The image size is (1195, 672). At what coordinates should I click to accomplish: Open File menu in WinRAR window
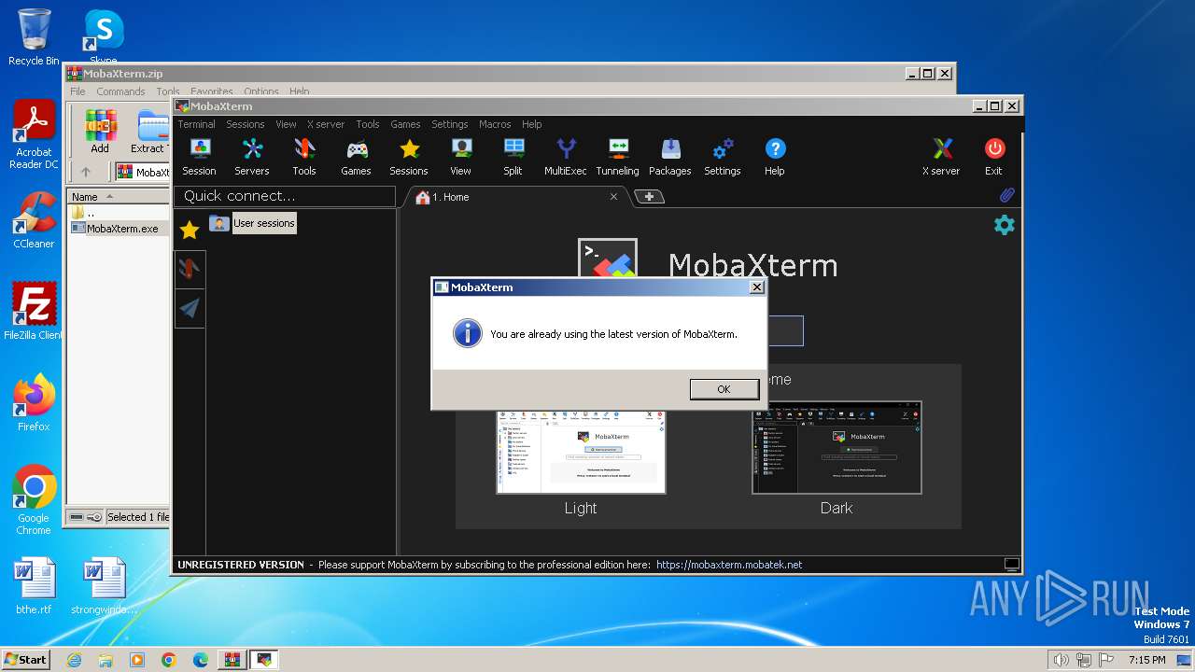click(77, 91)
